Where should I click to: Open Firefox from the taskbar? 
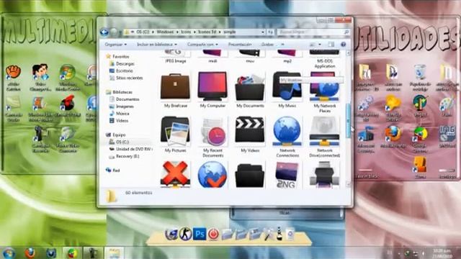pyautogui.click(x=30, y=253)
